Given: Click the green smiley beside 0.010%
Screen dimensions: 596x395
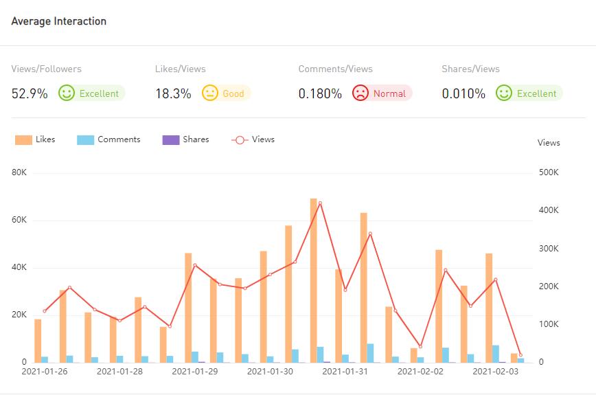Looking at the screenshot, I should point(504,93).
